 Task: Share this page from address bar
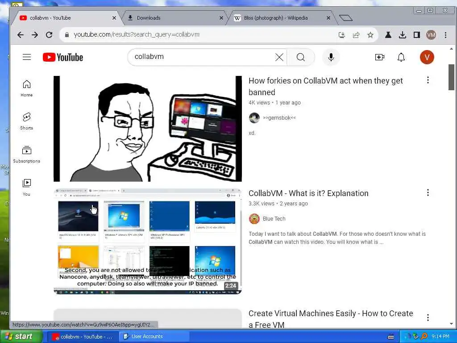coord(356,35)
